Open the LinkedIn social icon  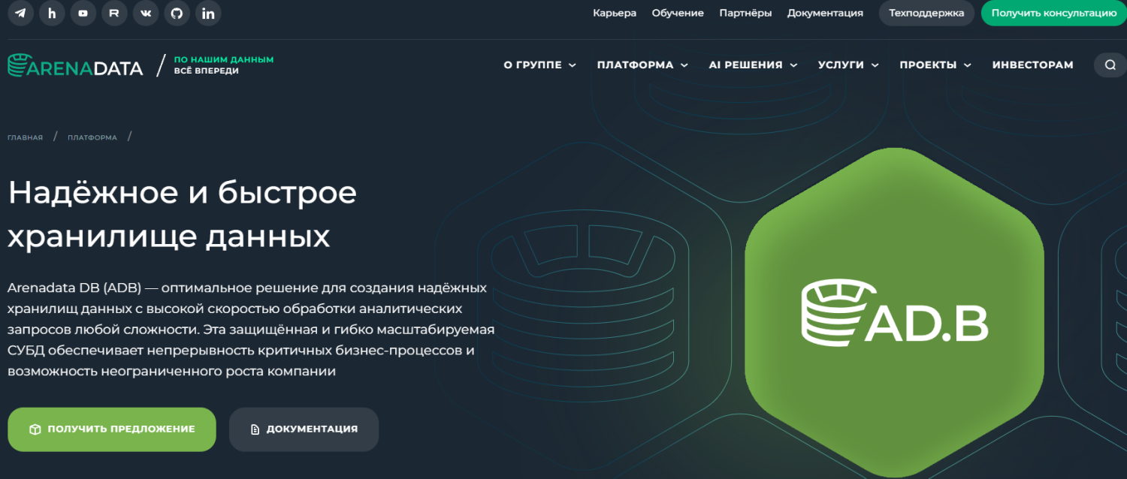tap(208, 14)
